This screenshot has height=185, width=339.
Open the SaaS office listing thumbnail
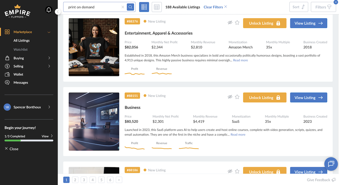point(94,121)
